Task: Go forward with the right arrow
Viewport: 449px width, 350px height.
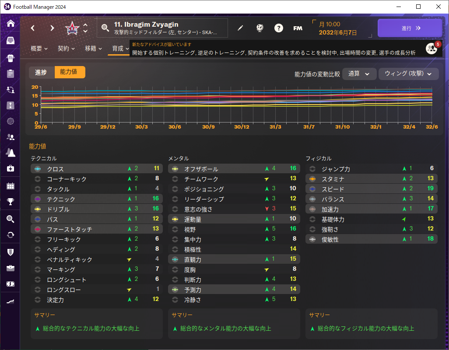Action: 52,28
